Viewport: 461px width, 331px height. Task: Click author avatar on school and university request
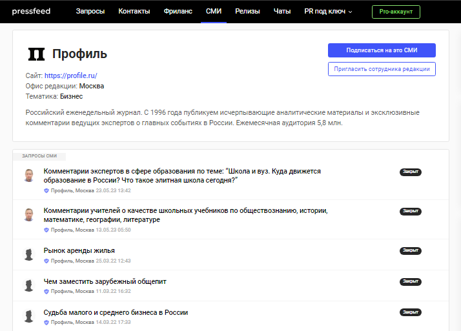(x=29, y=176)
